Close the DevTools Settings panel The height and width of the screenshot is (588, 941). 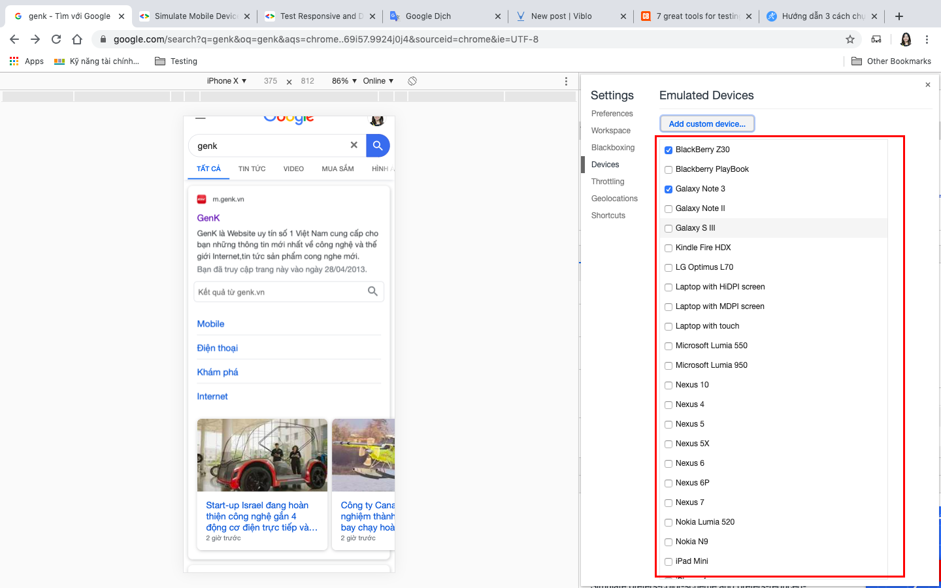[927, 85]
